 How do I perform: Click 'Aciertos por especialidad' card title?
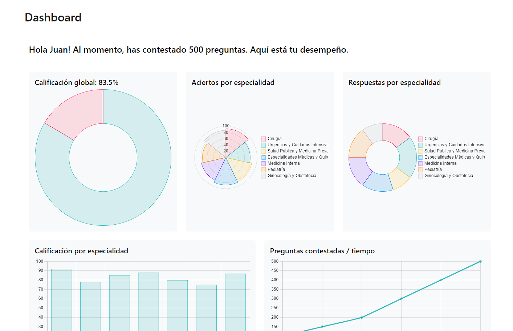233,82
